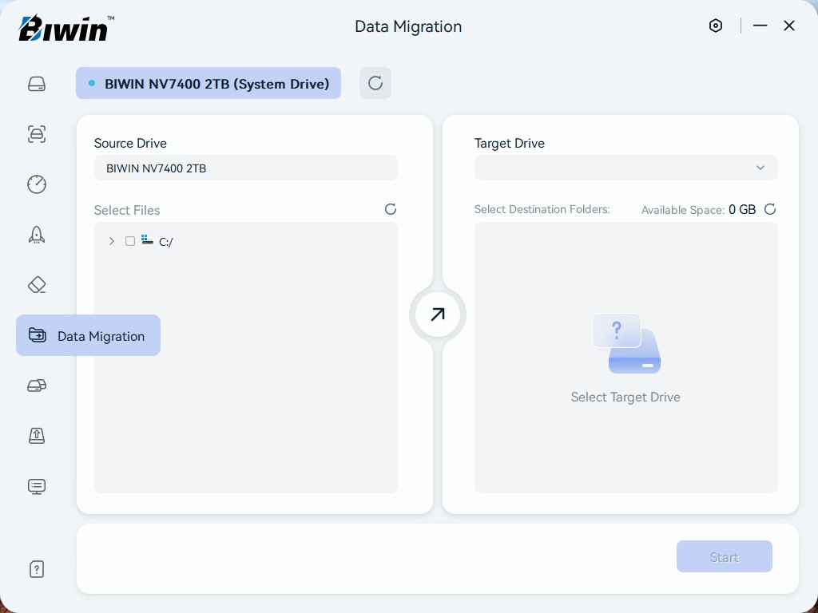Open settings hexagon icon in title bar
The image size is (818, 613).
[x=716, y=26]
